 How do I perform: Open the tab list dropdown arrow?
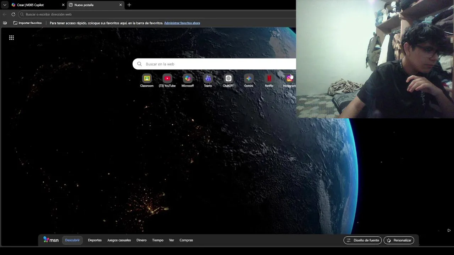(x=5, y=5)
